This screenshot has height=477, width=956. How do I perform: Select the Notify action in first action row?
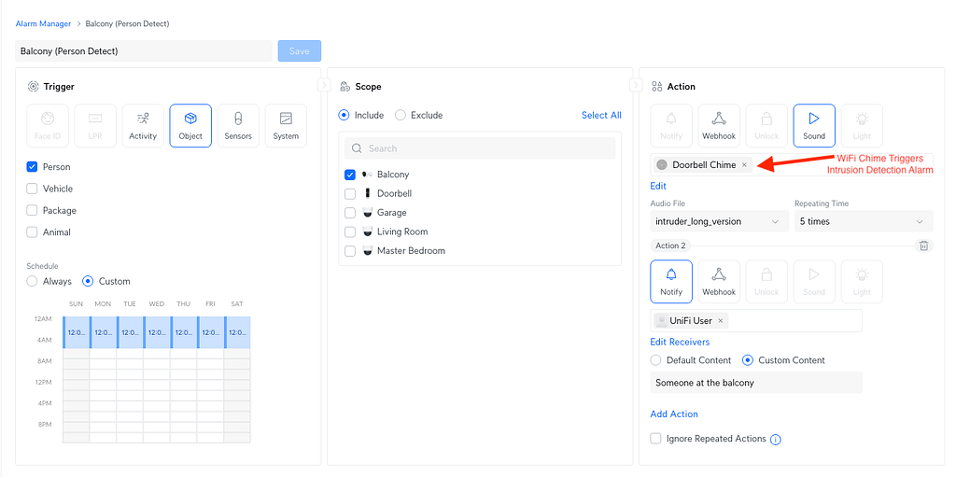[671, 126]
